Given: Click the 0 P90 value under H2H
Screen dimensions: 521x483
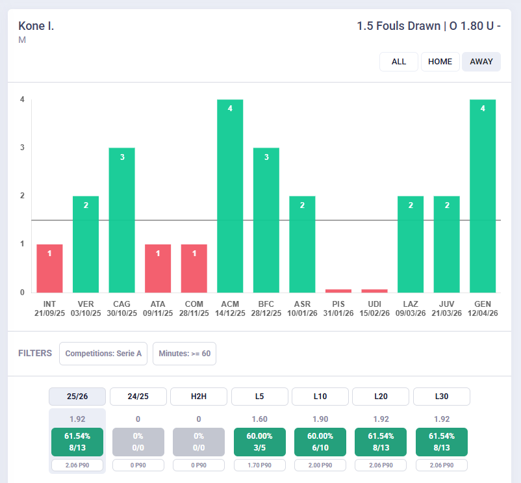Looking at the screenshot, I should click(199, 465).
